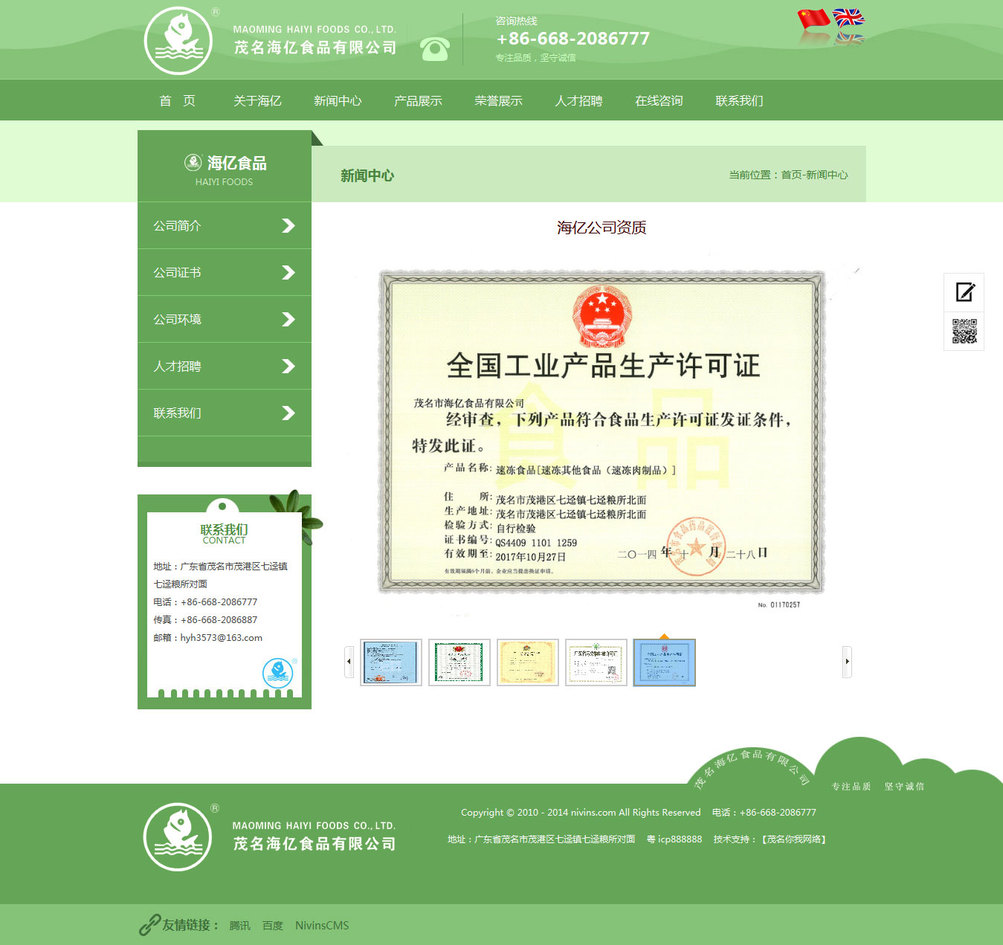This screenshot has width=1003, height=945.
Task: Open 在线咨询 from the top menu
Action: (x=659, y=101)
